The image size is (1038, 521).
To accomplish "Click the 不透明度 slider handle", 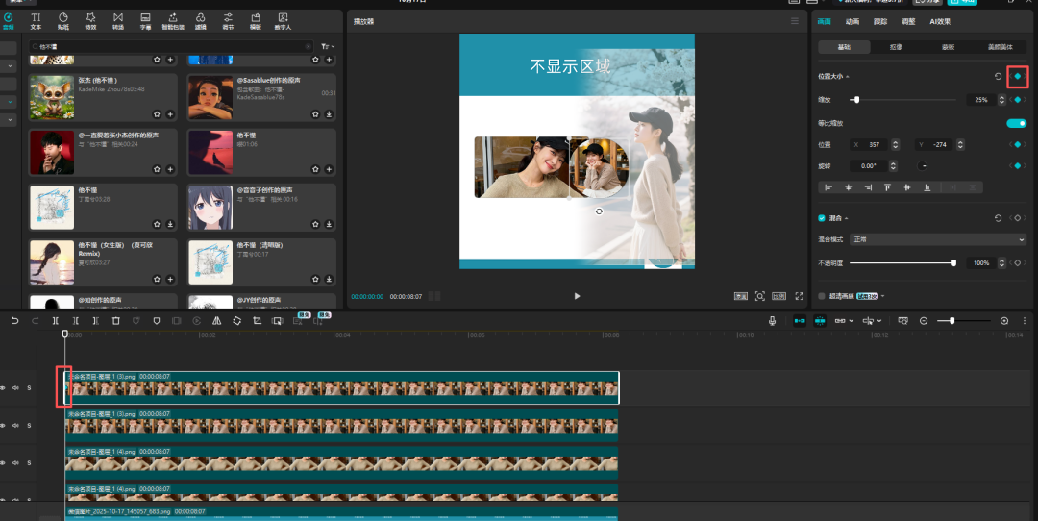I will click(953, 262).
